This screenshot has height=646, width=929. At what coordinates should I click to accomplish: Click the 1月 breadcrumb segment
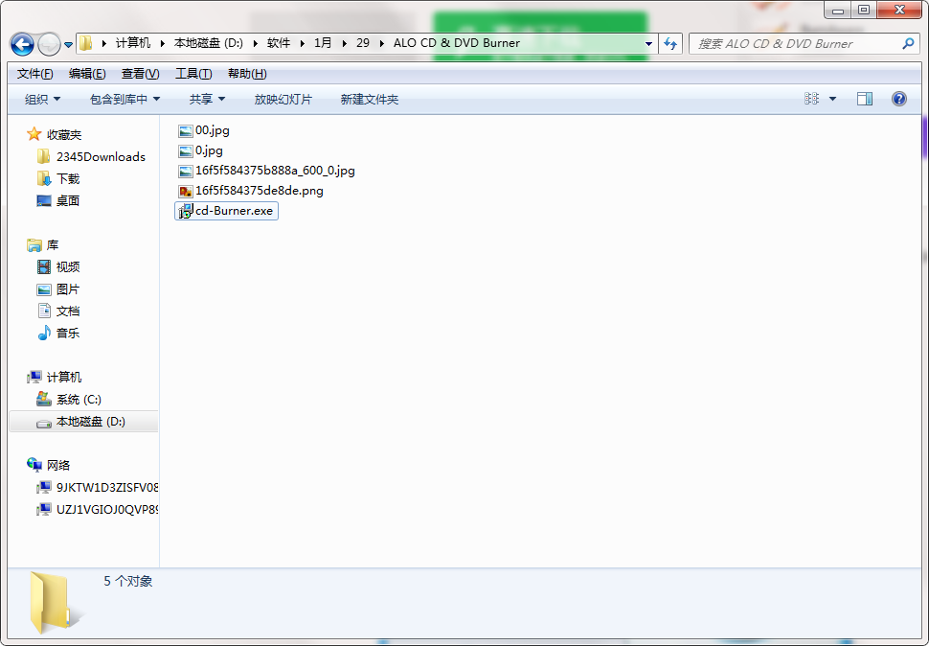pyautogui.click(x=323, y=43)
